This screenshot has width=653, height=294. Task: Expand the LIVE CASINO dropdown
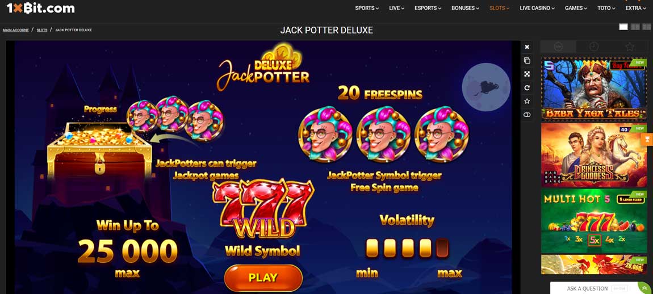tap(538, 8)
